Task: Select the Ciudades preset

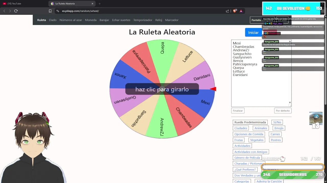Action: coord(241,128)
